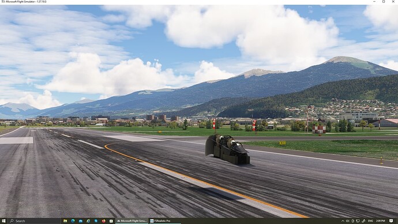Switch to FSRealistic Pro taskbar button
398x224 pixels.
click(165, 221)
